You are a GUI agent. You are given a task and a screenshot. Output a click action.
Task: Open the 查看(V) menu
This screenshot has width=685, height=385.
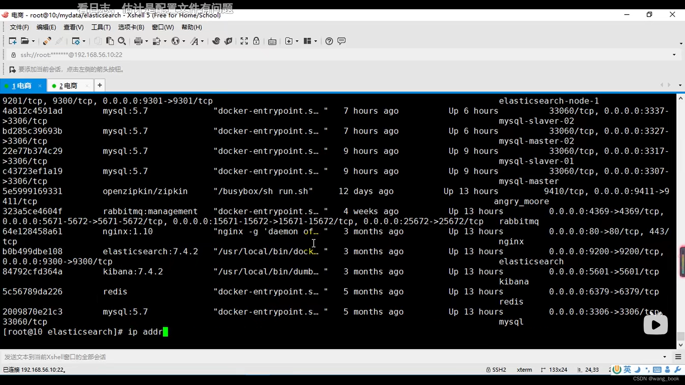pos(73,27)
